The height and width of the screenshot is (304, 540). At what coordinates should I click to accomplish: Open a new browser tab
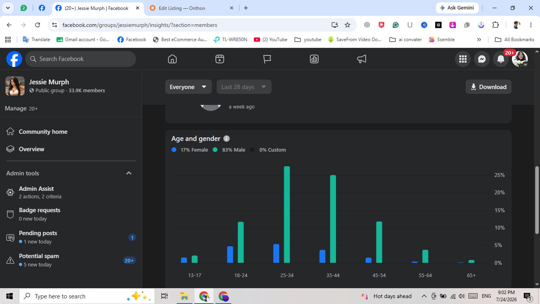click(x=246, y=8)
